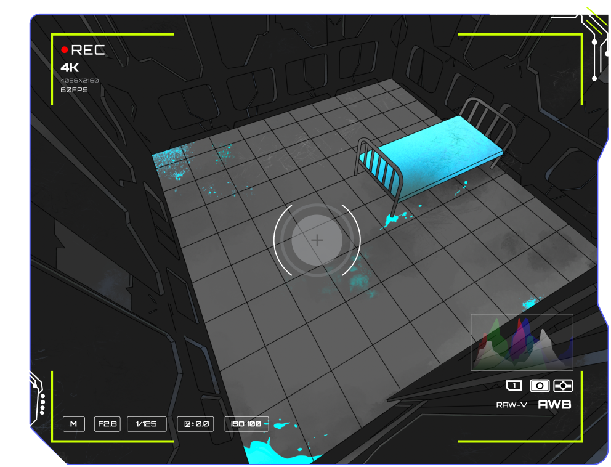The height and width of the screenshot is (467, 611).
Task: Toggle the RAW-V format setting
Action: tap(511, 405)
